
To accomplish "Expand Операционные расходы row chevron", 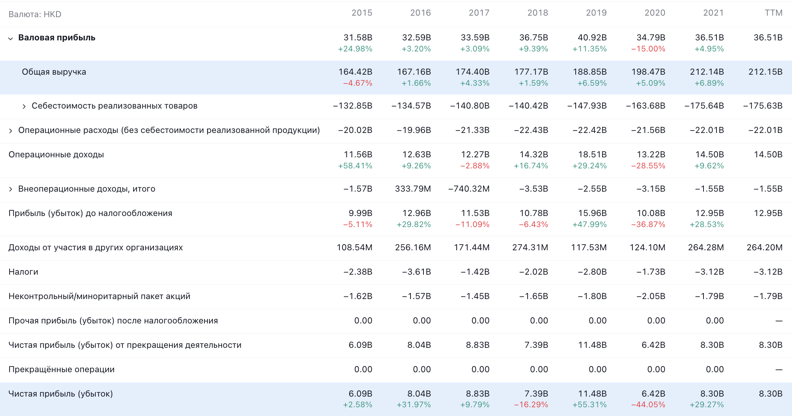I will pos(11,131).
